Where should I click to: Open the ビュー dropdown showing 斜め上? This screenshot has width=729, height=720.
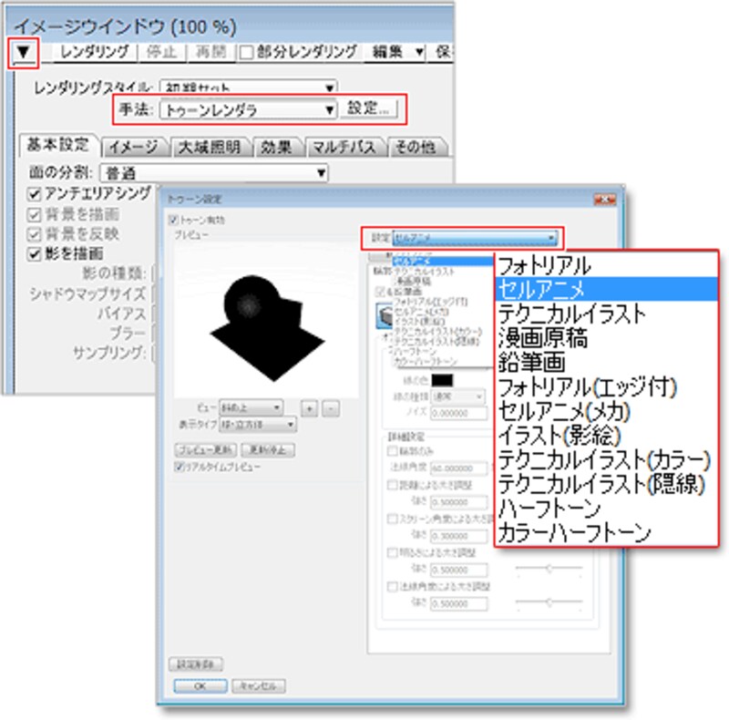[x=251, y=408]
